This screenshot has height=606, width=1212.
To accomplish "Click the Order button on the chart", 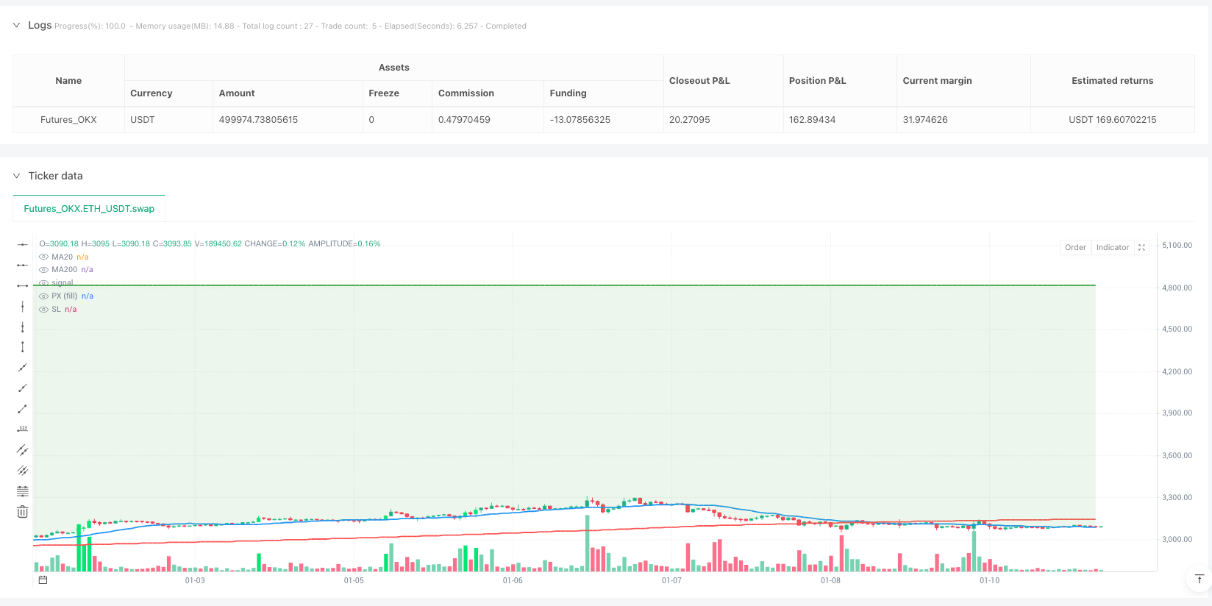I will point(1075,248).
